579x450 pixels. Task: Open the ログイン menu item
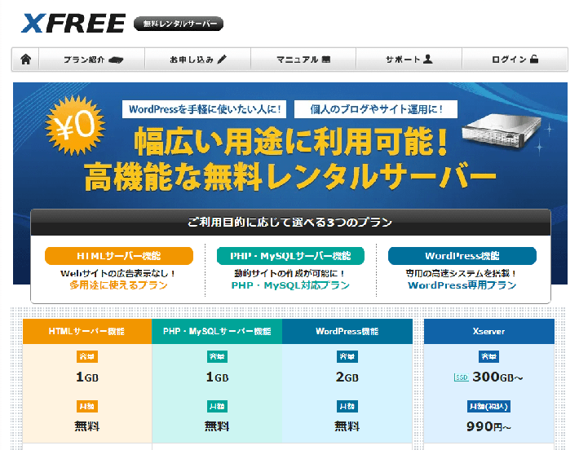coord(515,59)
